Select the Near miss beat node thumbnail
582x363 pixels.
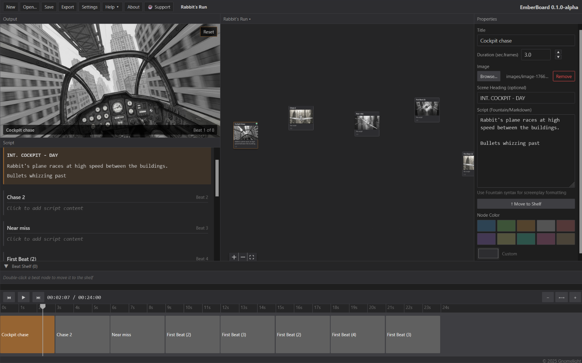[367, 124]
